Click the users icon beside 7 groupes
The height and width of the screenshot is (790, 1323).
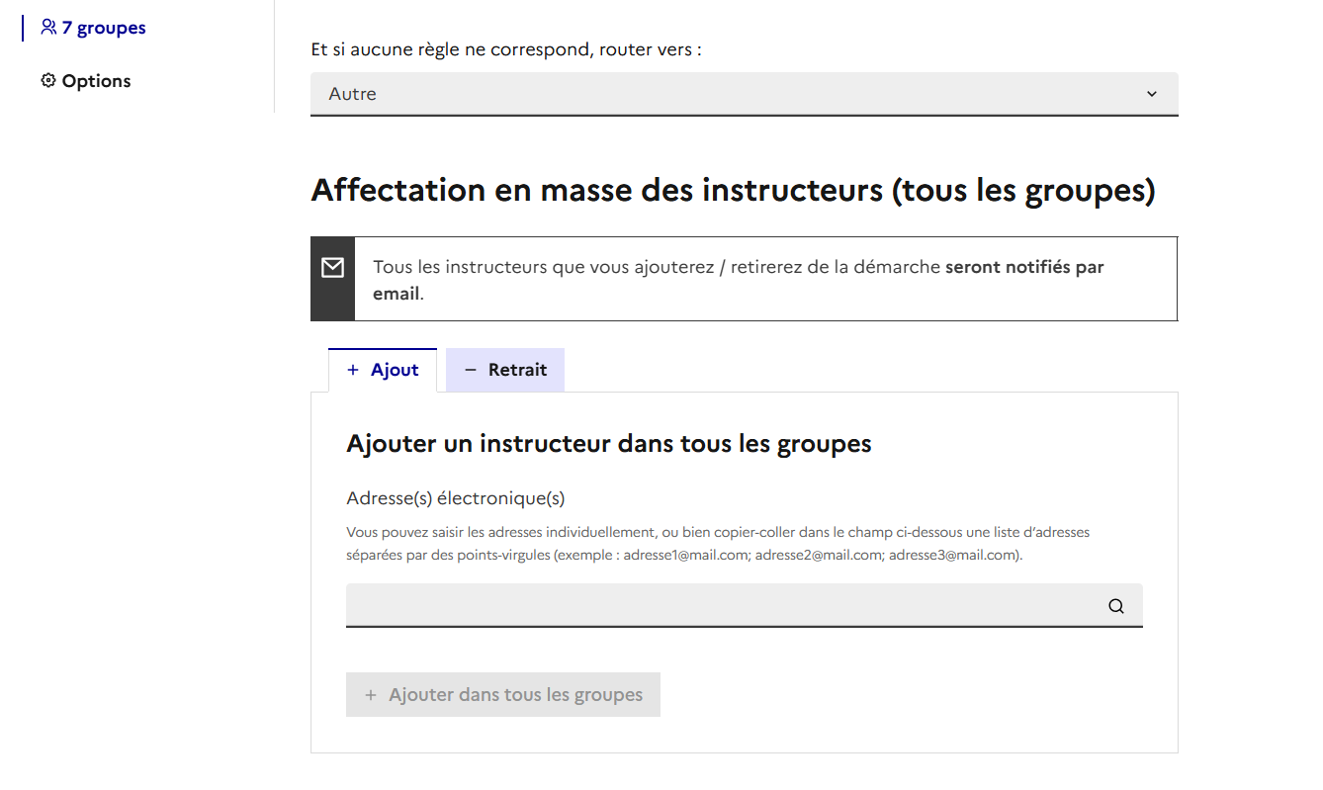tap(48, 28)
